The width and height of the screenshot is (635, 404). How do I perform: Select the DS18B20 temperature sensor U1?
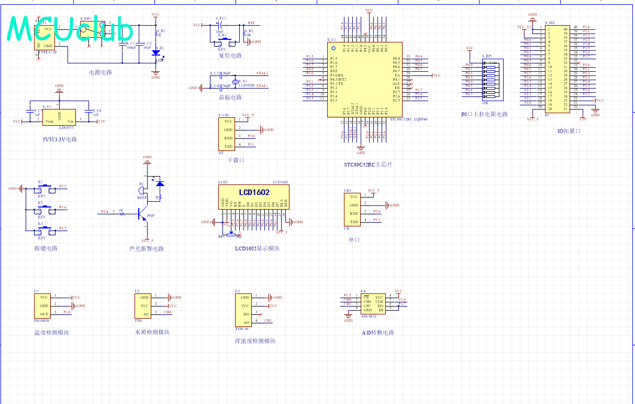tap(42, 305)
